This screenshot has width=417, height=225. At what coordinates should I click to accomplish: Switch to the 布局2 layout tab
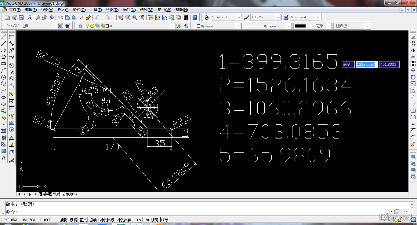[x=70, y=194]
